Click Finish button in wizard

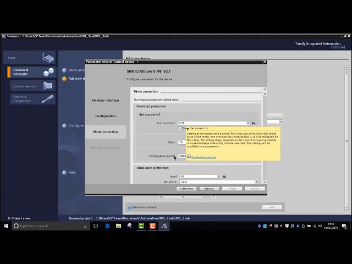[232, 189]
